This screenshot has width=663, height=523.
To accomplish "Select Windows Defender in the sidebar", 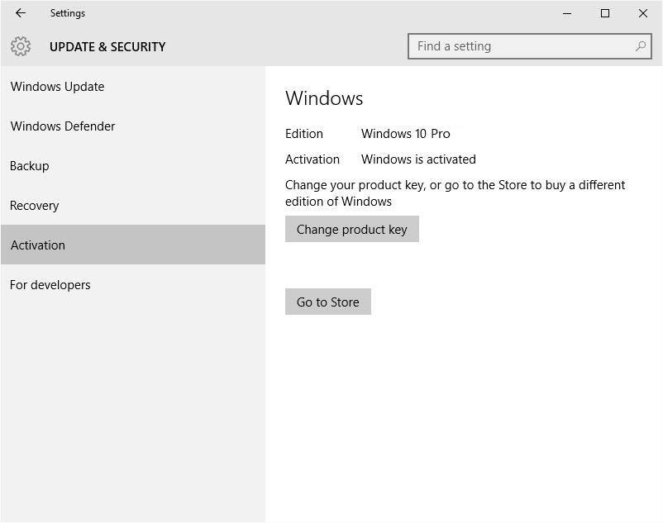I will [x=62, y=126].
